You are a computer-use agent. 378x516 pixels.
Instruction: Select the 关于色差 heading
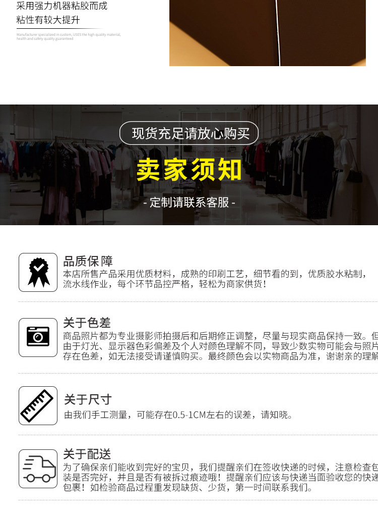click(x=87, y=323)
